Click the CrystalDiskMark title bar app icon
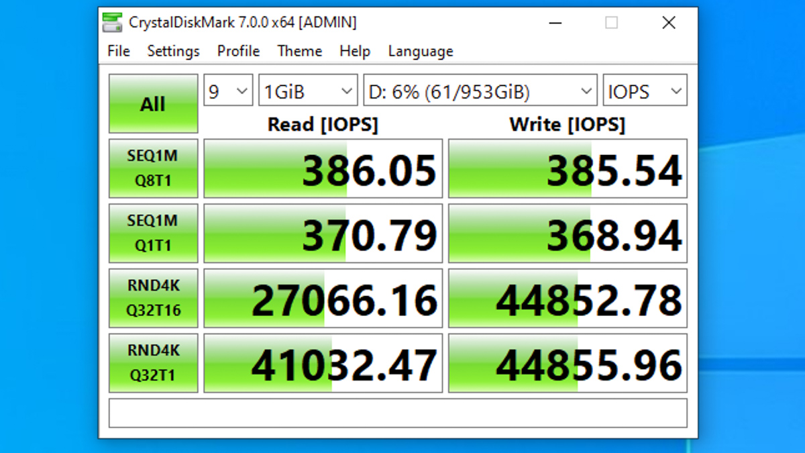 pyautogui.click(x=113, y=23)
